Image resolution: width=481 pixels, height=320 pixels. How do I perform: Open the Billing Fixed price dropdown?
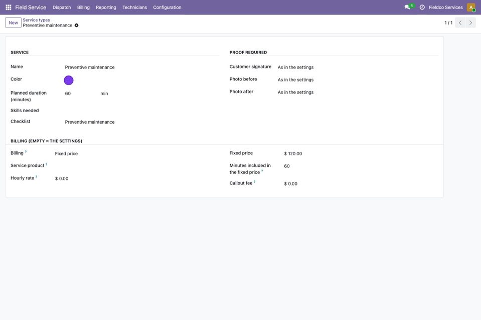tap(136, 153)
